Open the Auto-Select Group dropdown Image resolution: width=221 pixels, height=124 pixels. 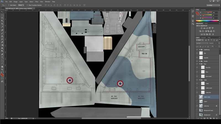tap(21, 5)
